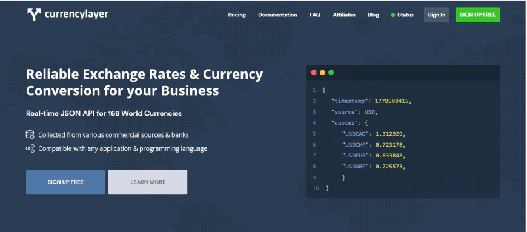This screenshot has height=232, width=527.
Task: Click the headline line Conversion for your Business
Action: click(x=123, y=91)
